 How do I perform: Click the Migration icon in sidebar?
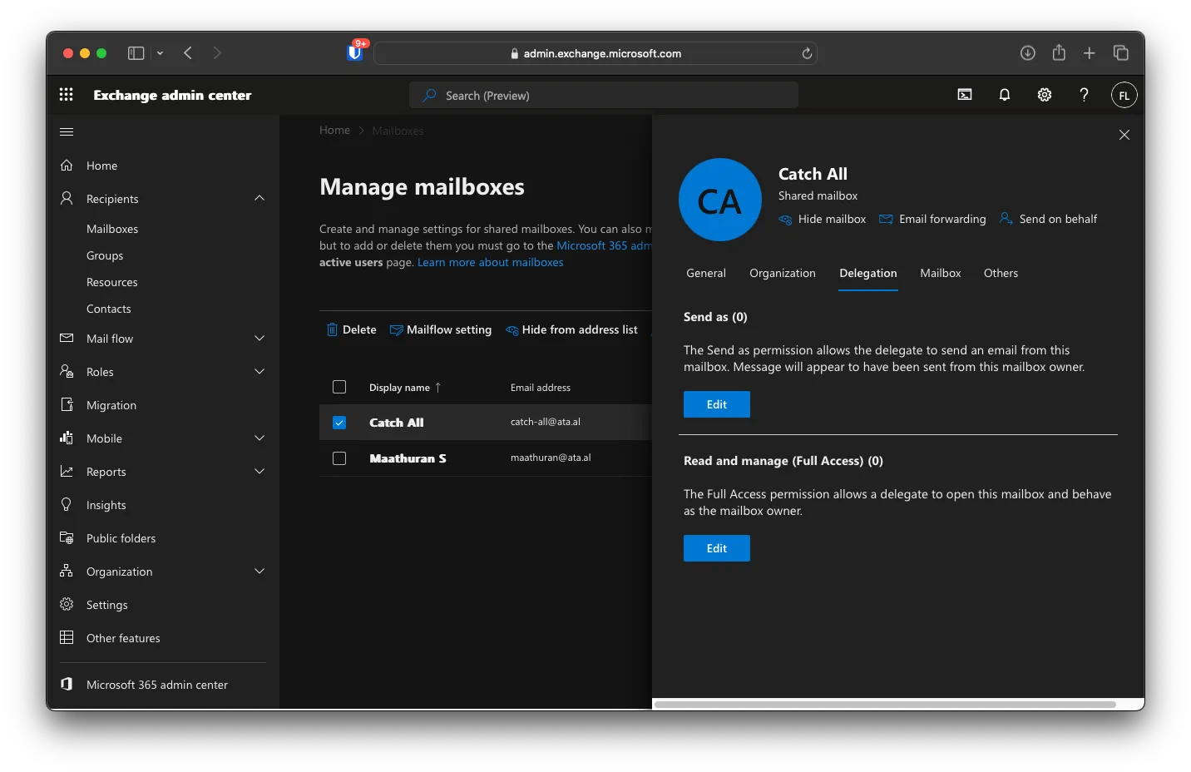pos(67,404)
